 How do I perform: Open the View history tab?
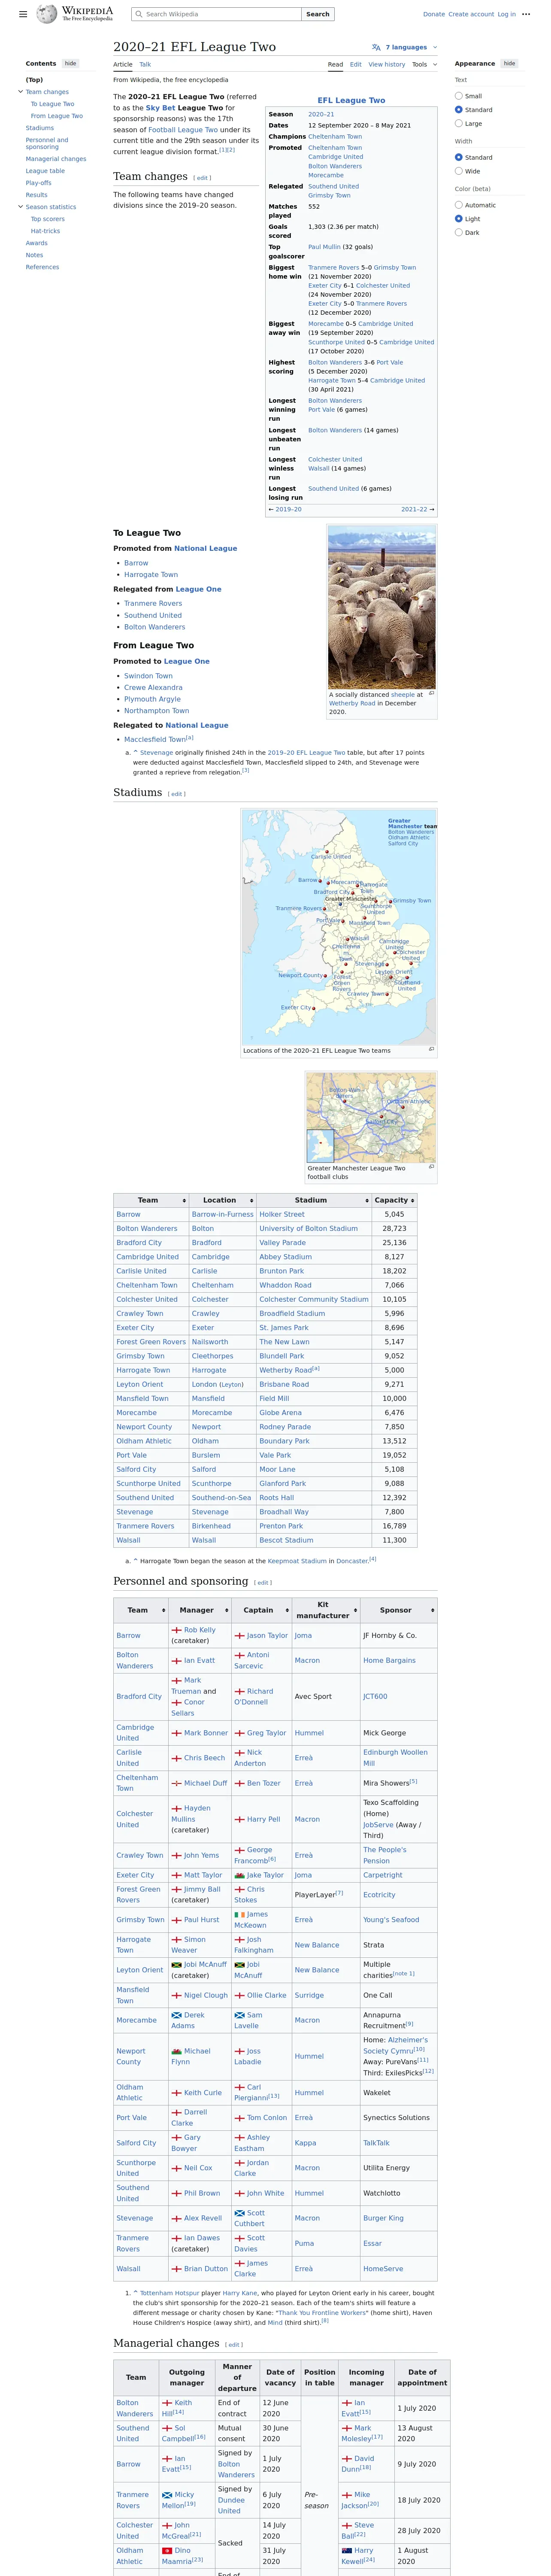pos(387,64)
